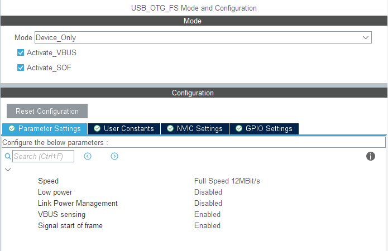Open the Mode dropdown showing Device_Only
The width and height of the screenshot is (388, 251).
point(203,37)
